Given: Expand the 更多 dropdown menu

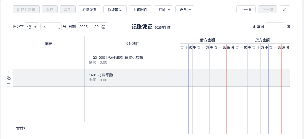Looking at the screenshot, I should [x=185, y=10].
